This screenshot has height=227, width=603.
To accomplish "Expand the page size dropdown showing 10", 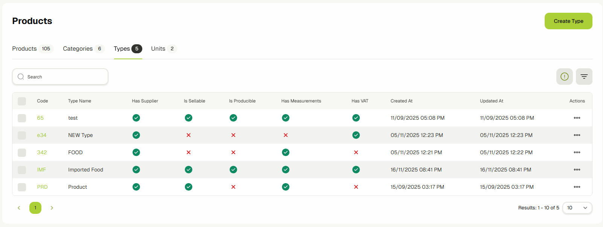I will tap(577, 208).
